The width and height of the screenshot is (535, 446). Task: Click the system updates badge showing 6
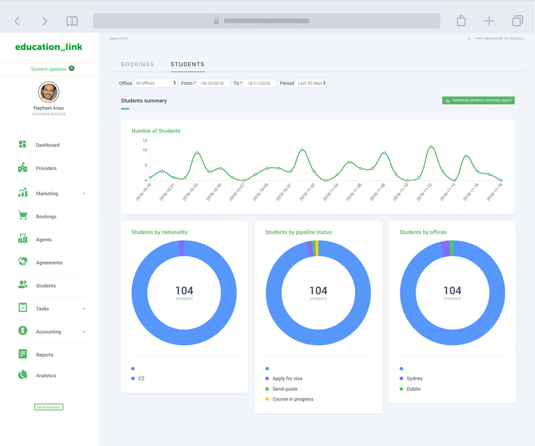tap(71, 68)
